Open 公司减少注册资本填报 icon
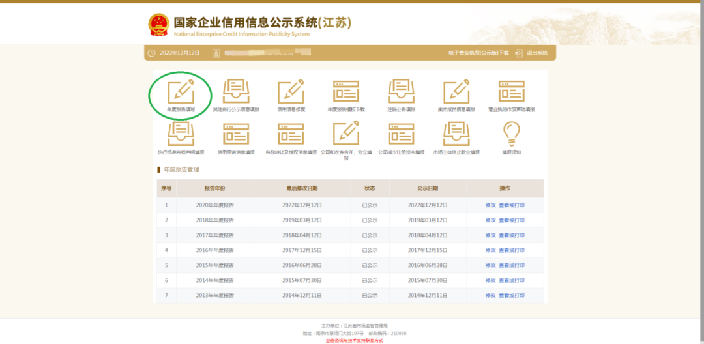This screenshot has height=344, width=704. [x=401, y=134]
